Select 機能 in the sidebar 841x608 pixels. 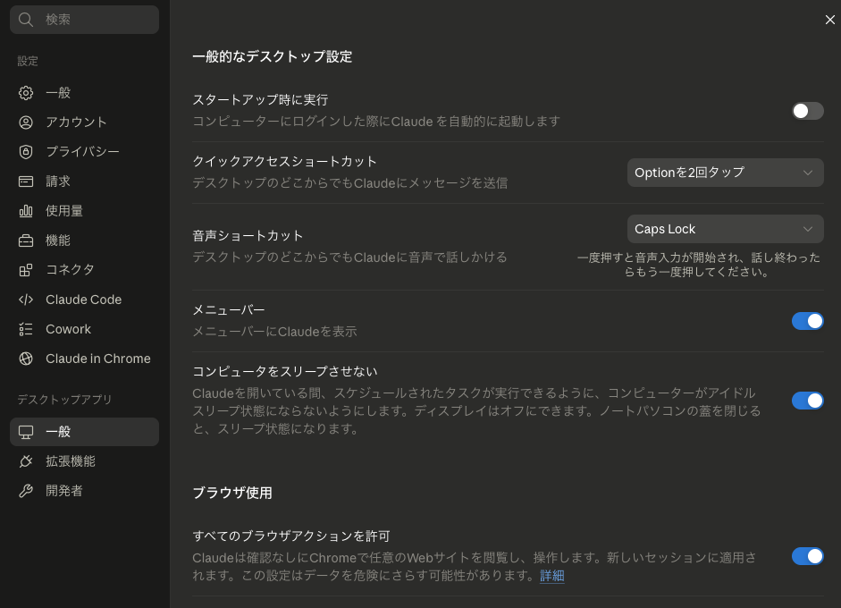coord(84,241)
